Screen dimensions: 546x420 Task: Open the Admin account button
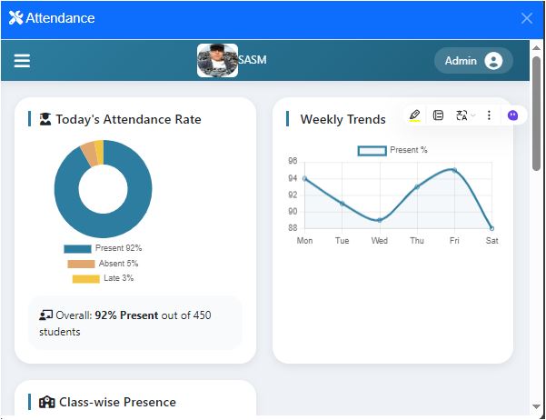pos(473,61)
